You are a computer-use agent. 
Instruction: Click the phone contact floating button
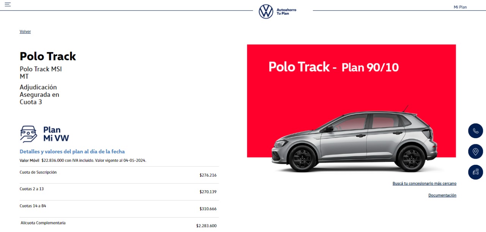click(475, 131)
